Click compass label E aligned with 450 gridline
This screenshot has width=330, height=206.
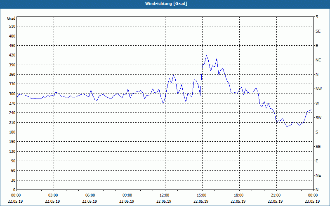[x=317, y=46]
